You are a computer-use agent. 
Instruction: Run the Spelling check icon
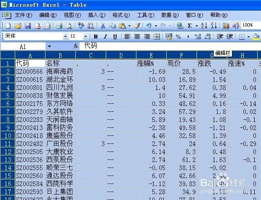click(x=81, y=26)
